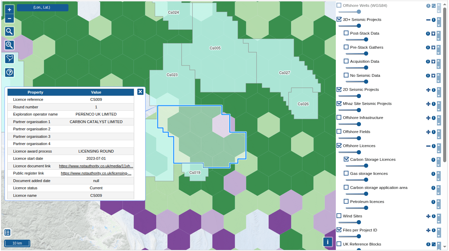Click the Offshore Licences opacity slider handle

359,152
